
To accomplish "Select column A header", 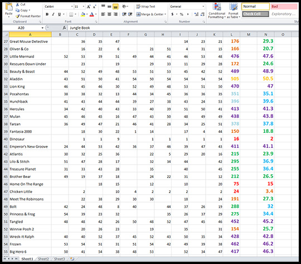I will [30, 35].
